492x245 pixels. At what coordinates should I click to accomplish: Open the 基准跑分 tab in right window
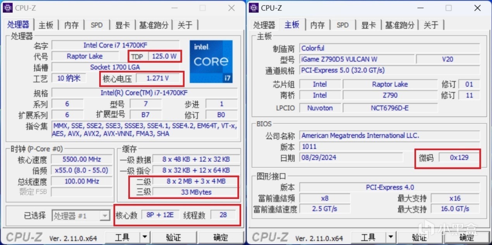pos(400,25)
